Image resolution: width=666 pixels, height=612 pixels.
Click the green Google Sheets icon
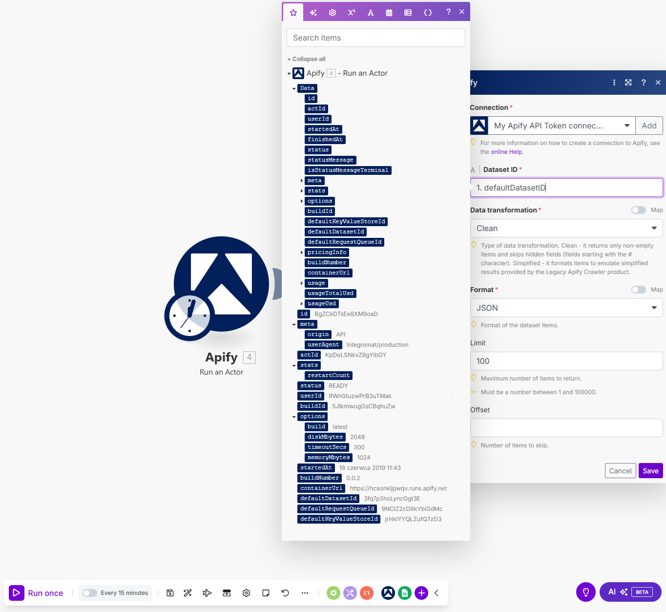coord(404,593)
